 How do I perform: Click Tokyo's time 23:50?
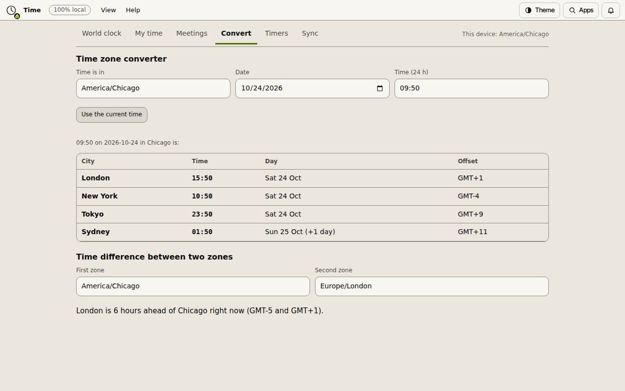pos(202,215)
